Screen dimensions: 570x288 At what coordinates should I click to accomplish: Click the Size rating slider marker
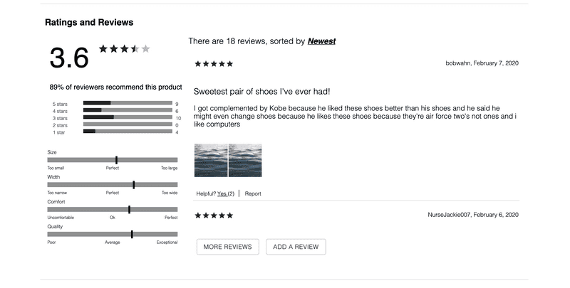tap(116, 160)
